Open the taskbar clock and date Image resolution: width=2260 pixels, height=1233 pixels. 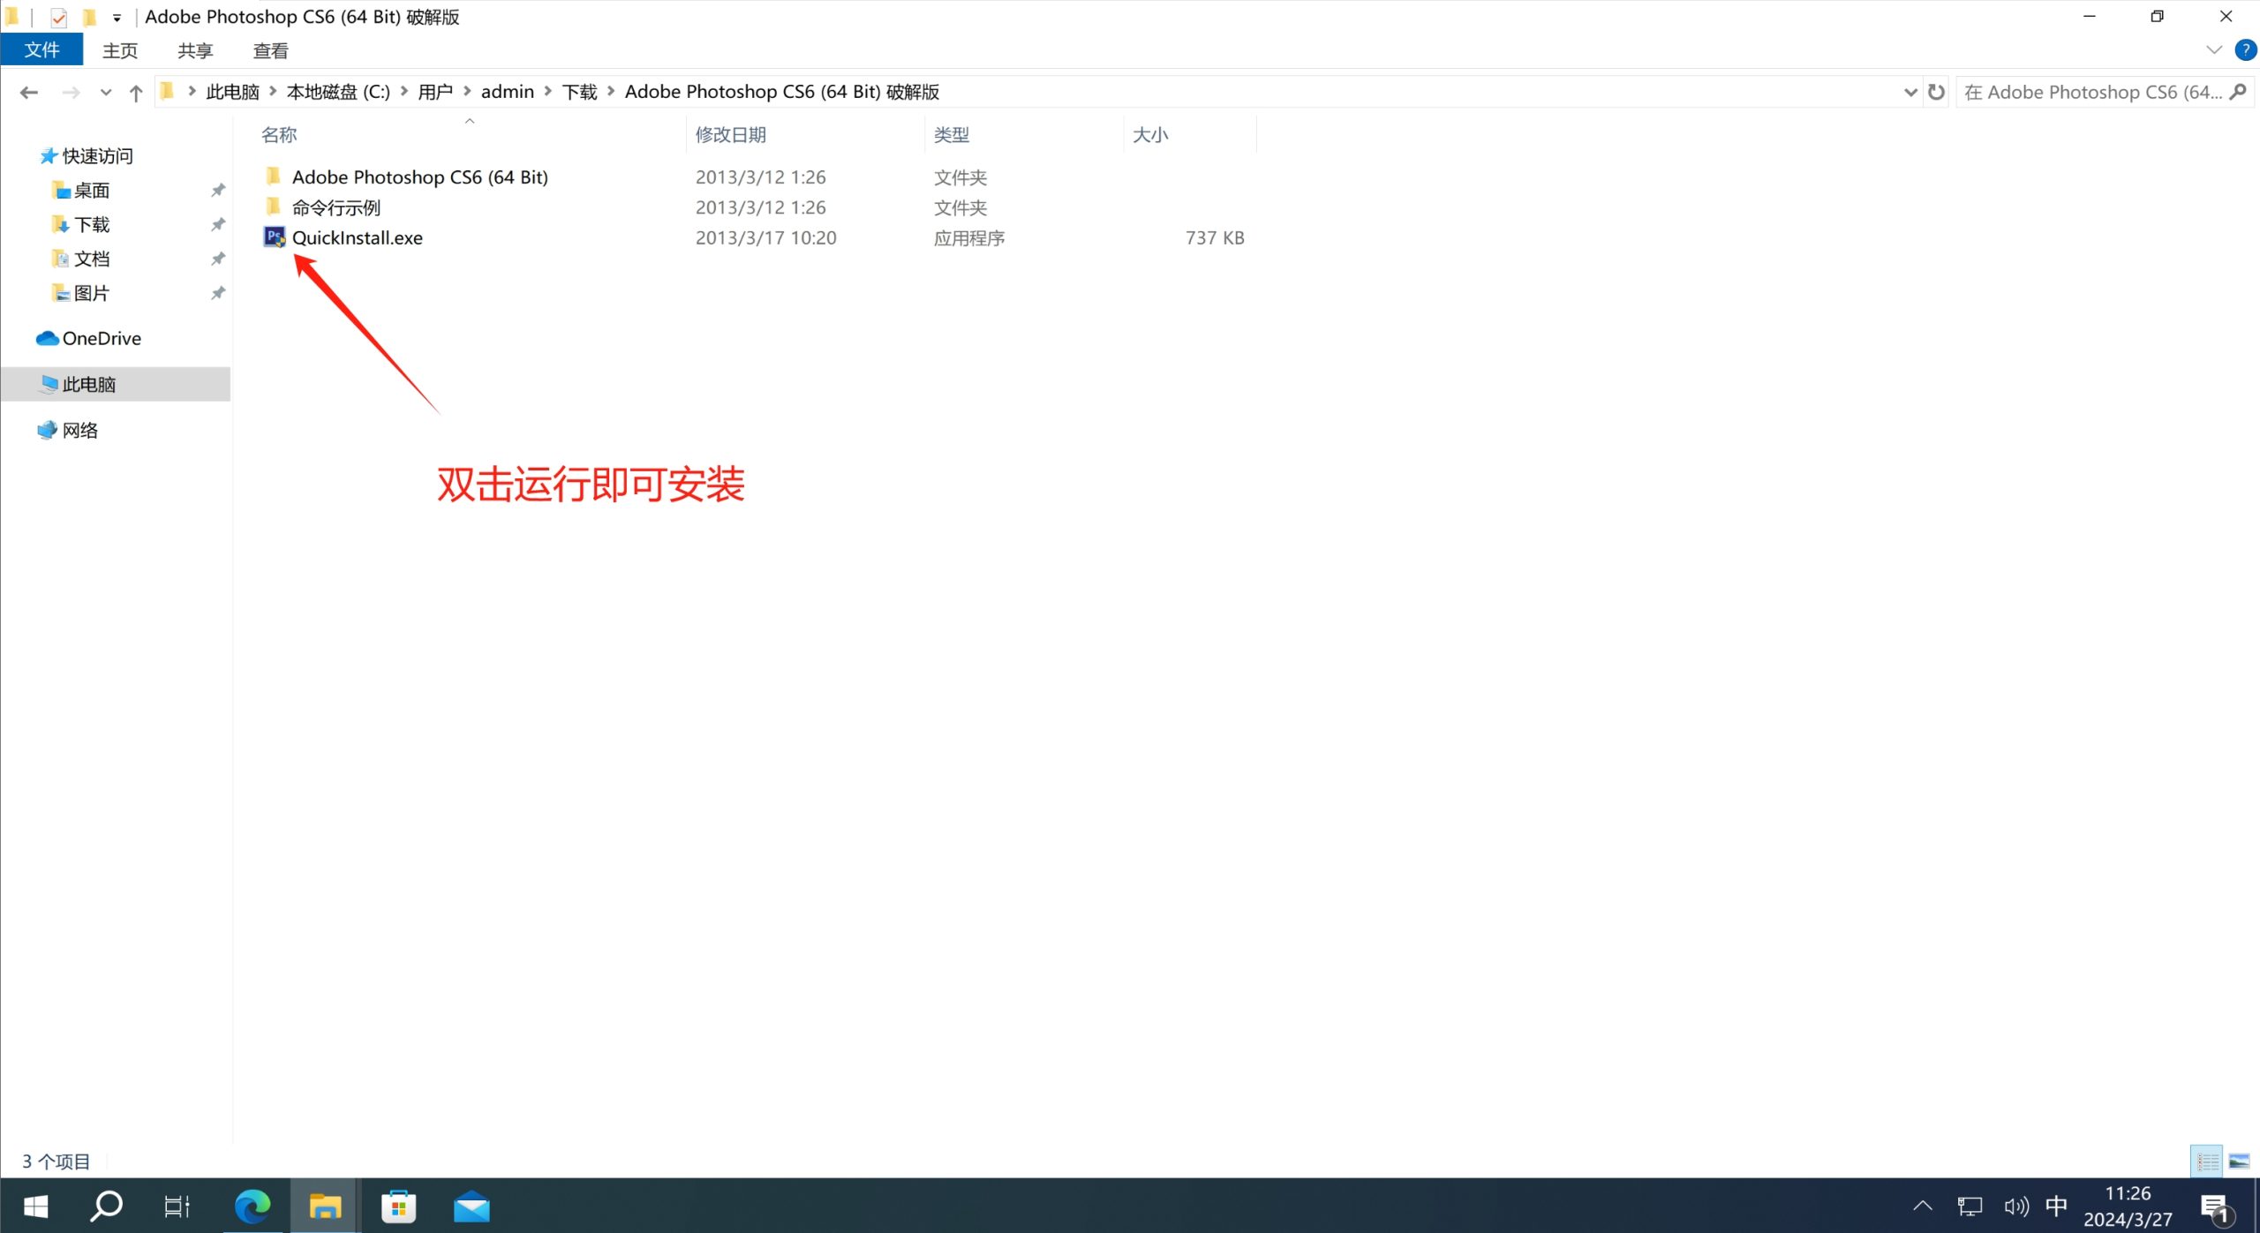coord(2128,1206)
